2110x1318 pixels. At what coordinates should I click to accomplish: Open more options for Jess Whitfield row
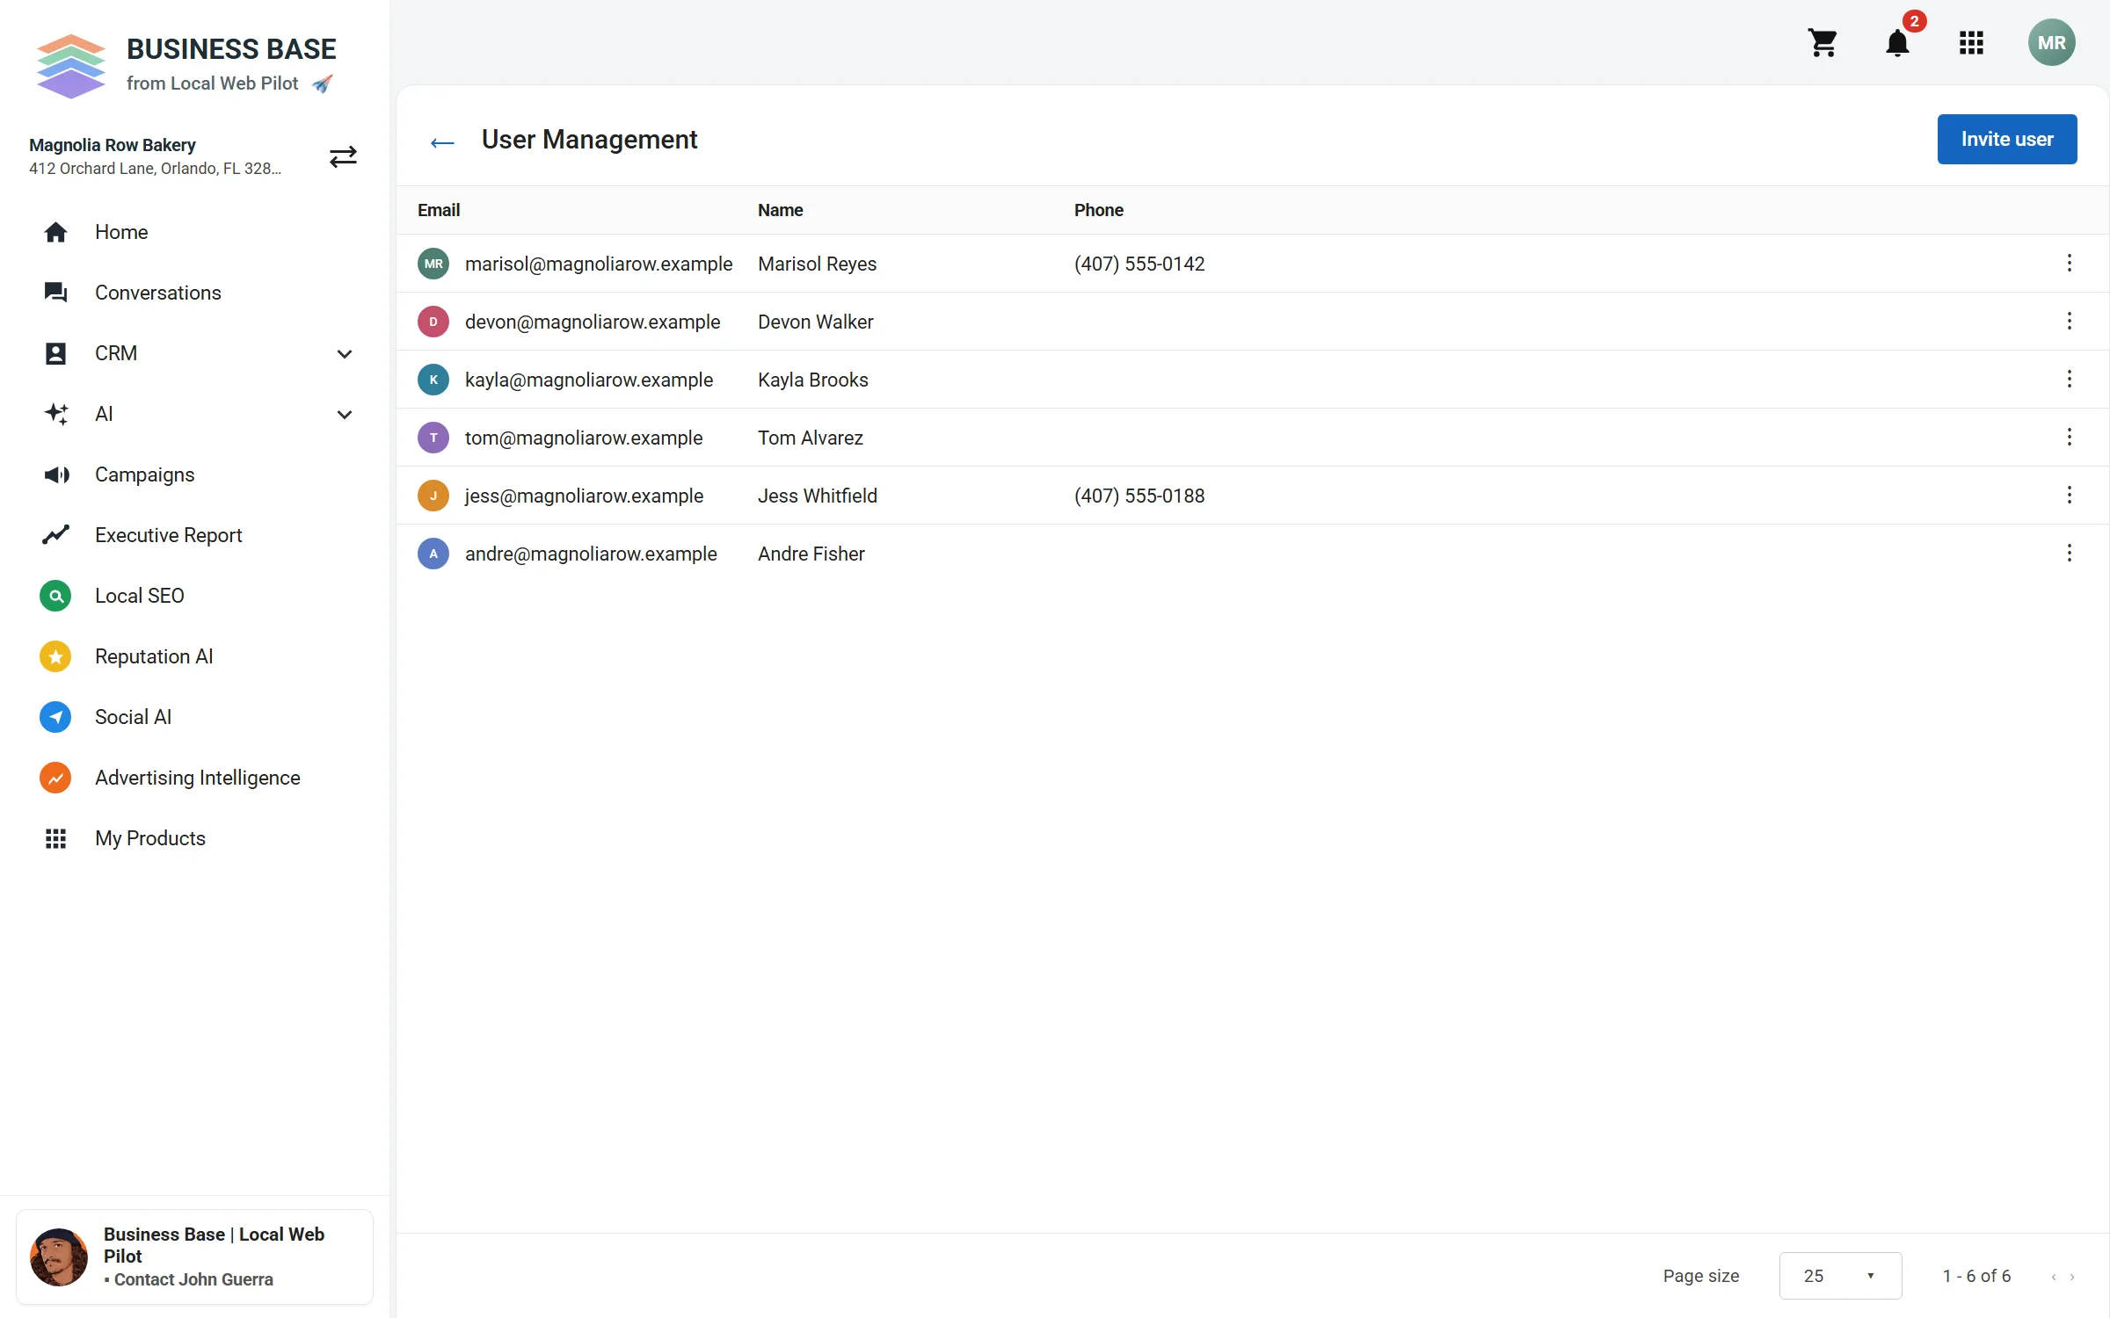tap(2070, 496)
